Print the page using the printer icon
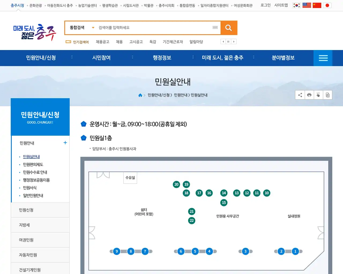 click(x=309, y=95)
